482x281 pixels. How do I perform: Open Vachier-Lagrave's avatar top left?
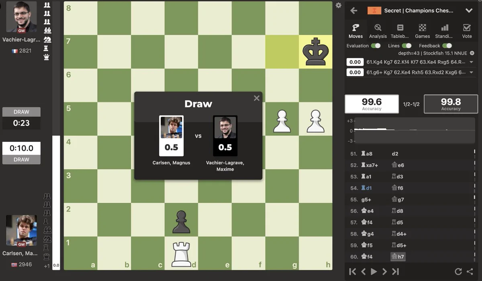coord(21,17)
